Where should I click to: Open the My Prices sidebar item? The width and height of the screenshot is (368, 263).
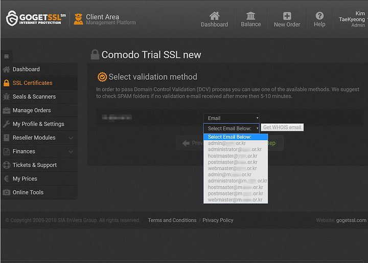[x=39, y=179]
